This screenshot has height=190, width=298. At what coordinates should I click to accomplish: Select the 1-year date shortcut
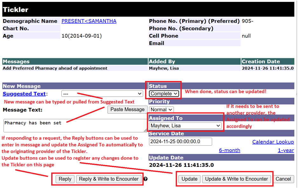(286, 150)
